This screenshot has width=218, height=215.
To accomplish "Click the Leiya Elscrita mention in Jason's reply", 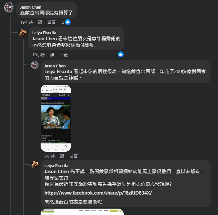I will coord(58,72).
